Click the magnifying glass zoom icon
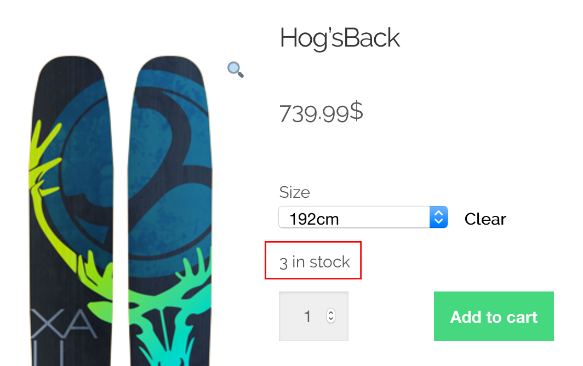The width and height of the screenshot is (583, 366). (236, 70)
